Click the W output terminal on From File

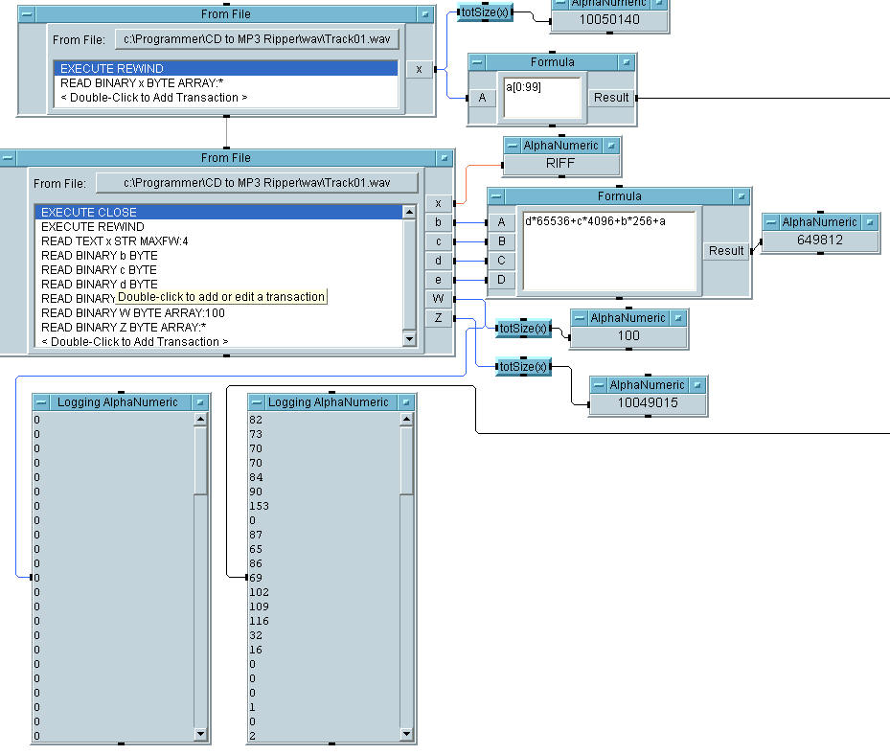(438, 298)
